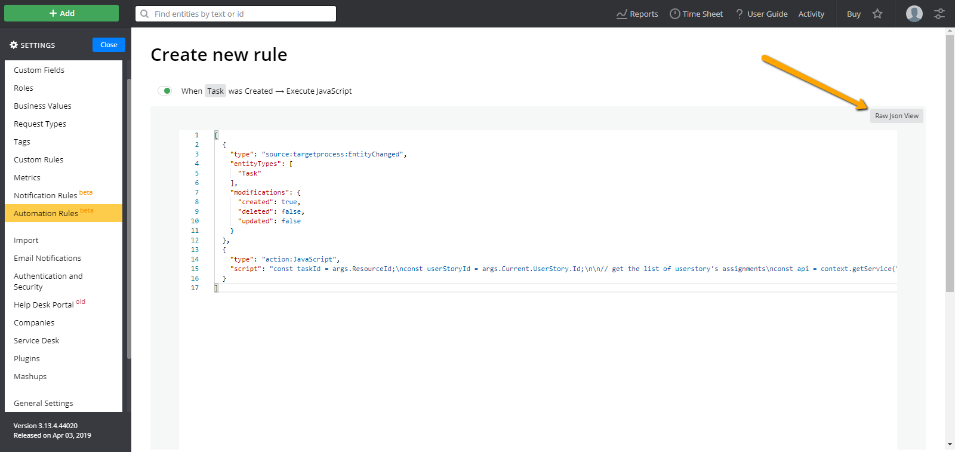Screen dimensions: 955x452
Task: Open Help Desk Portal settings
Action: coord(63,305)
